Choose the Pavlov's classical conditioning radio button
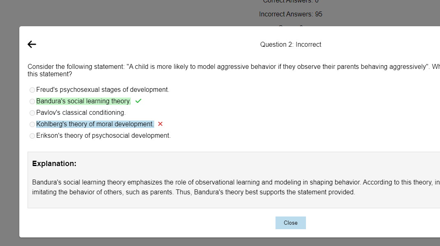440x246 pixels. [x=32, y=113]
